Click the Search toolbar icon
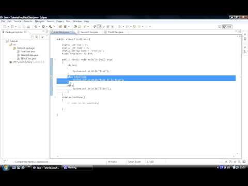Viewport: 248px width, 186px height. (x=85, y=26)
